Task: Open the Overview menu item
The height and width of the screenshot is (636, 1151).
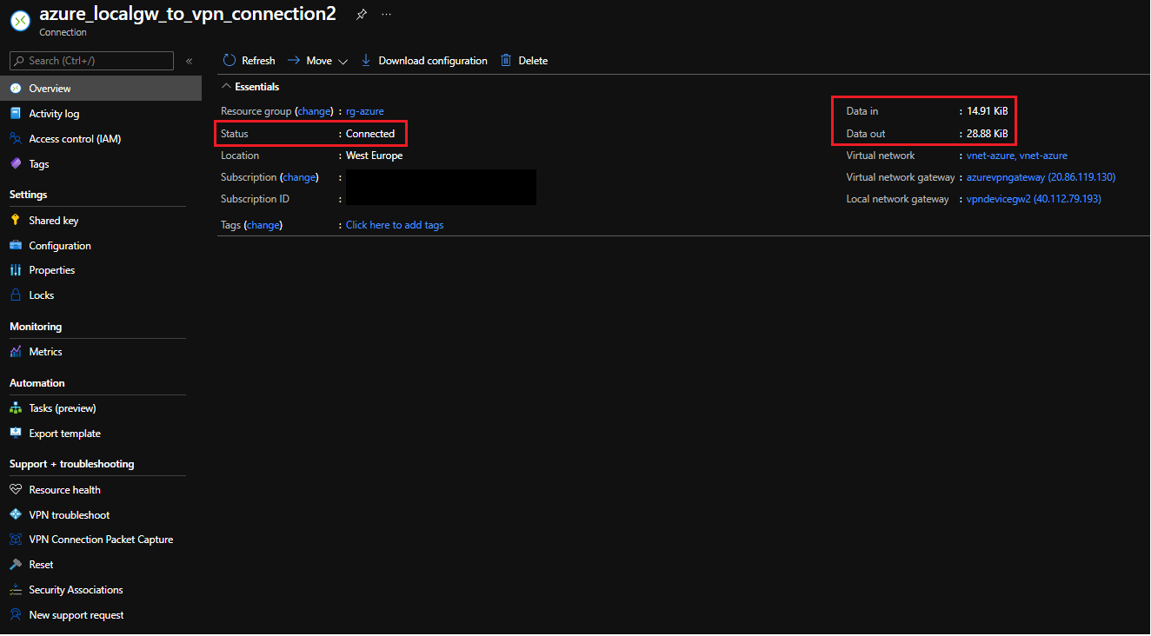Action: coord(101,89)
